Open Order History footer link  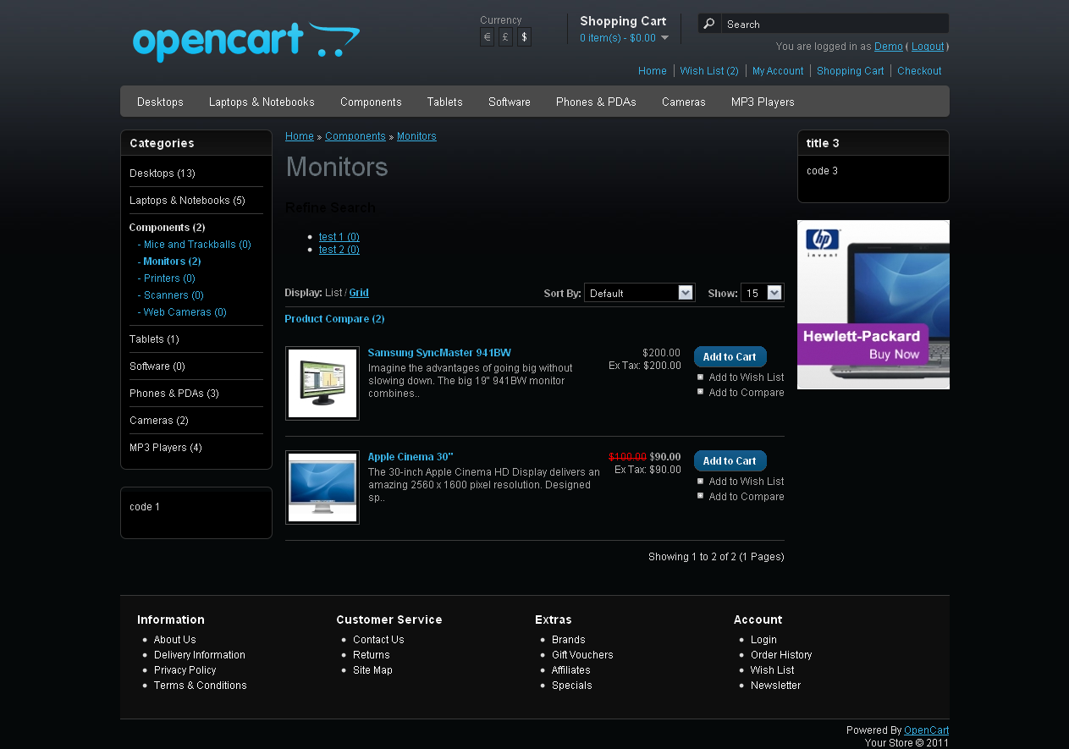coord(781,655)
